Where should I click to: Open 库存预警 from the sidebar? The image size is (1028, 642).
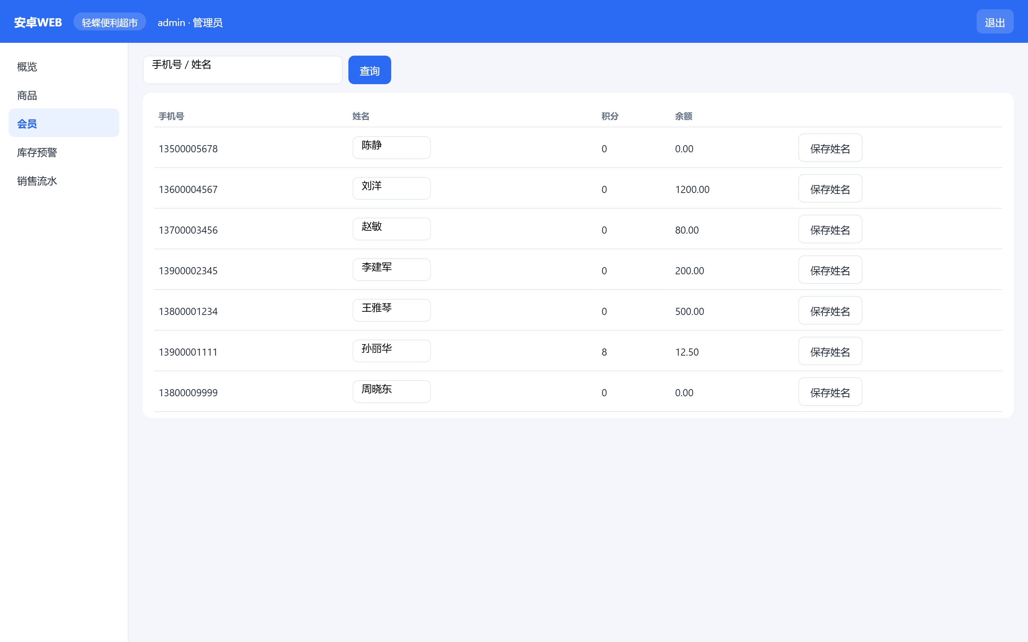[x=64, y=152]
